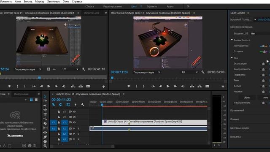Click the Установить link
The height and width of the screenshot is (152, 270).
[x=15, y=136]
